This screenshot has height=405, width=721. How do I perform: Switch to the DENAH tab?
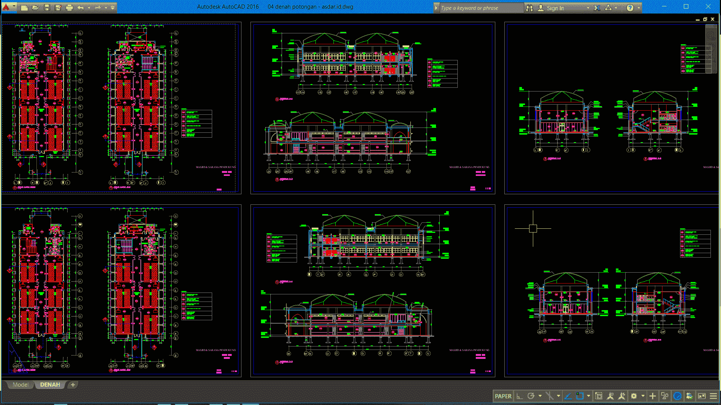[50, 384]
